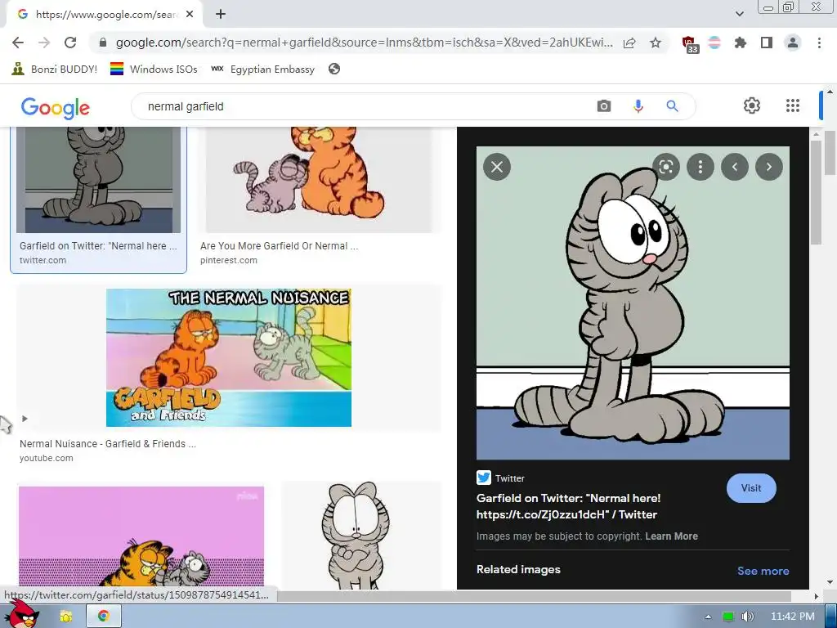Expand the tab search dropdown arrow
The width and height of the screenshot is (837, 628).
pyautogui.click(x=739, y=14)
